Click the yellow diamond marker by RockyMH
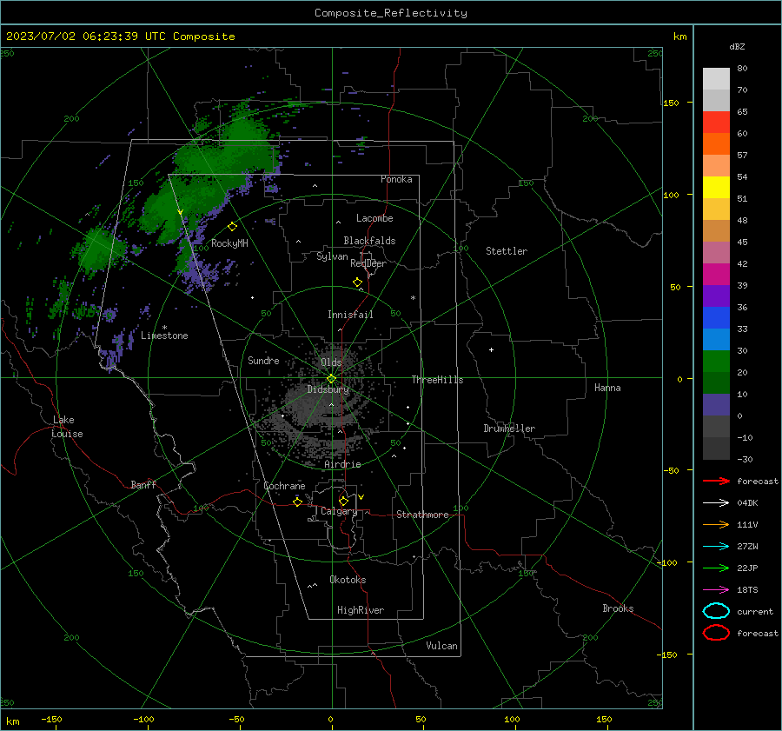The width and height of the screenshot is (782, 731). (x=232, y=227)
